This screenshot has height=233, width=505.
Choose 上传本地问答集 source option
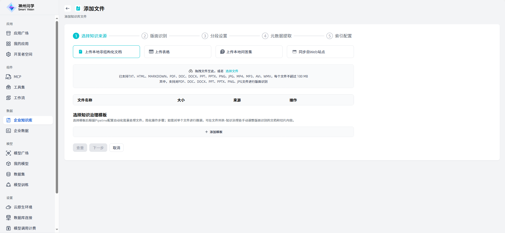point(249,52)
